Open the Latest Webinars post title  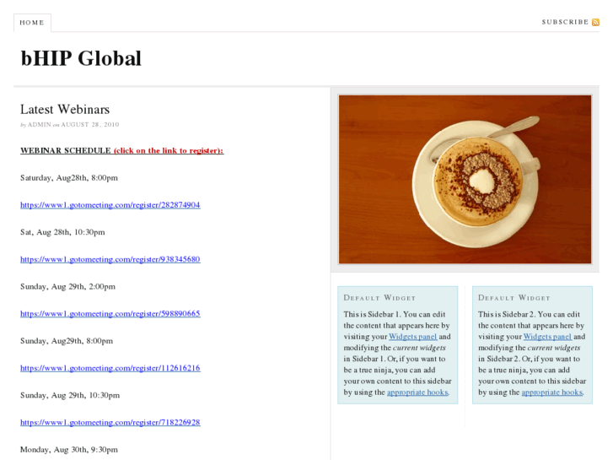[65, 109]
